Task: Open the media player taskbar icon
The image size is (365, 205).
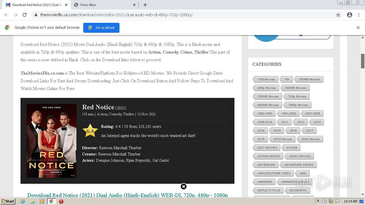Action: point(42,201)
